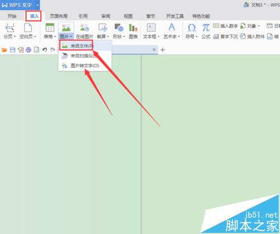The height and width of the screenshot is (234, 280).
Task: Click the screenshot (截屏) scissors icon
Action: click(103, 27)
